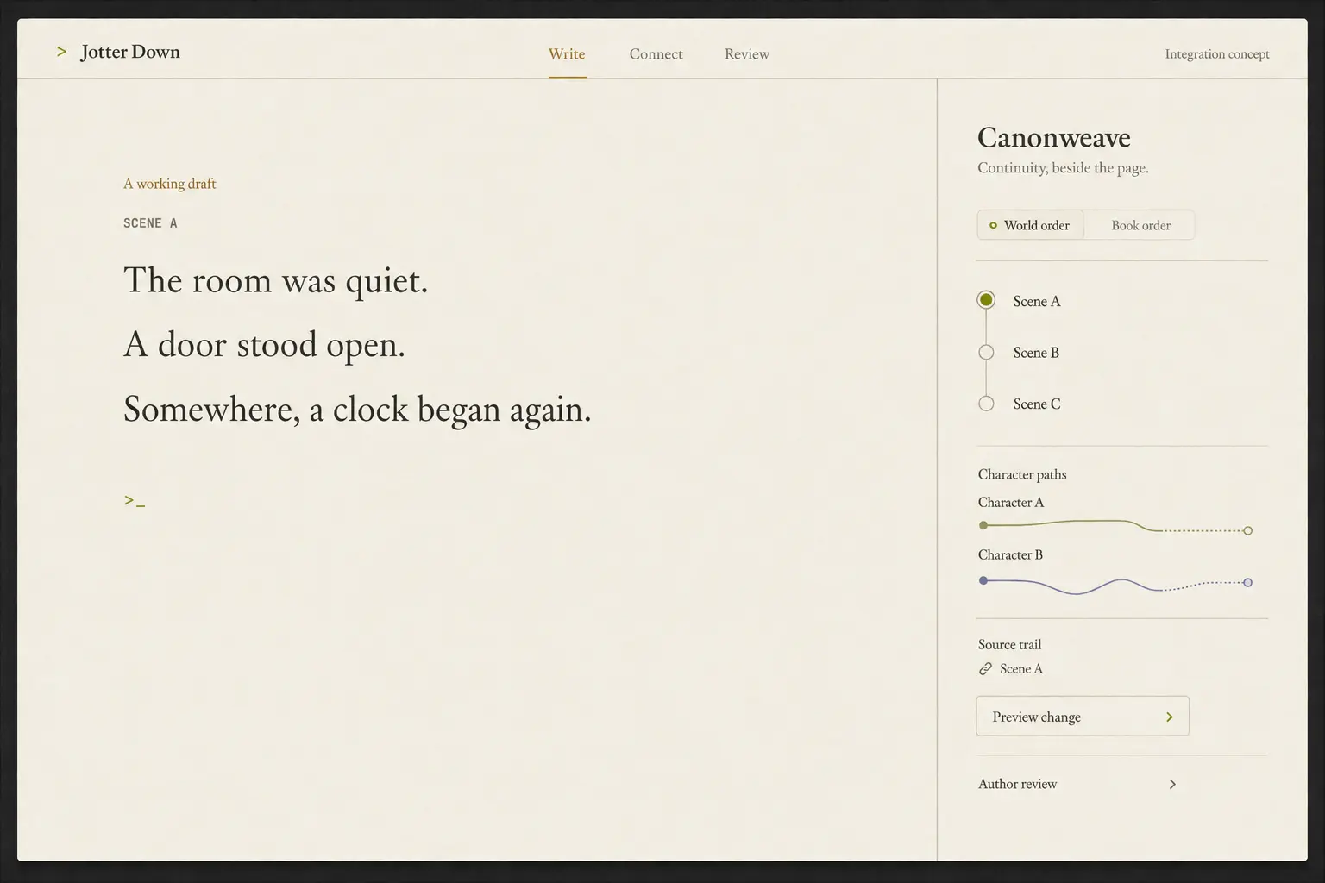This screenshot has height=883, width=1325.
Task: Click the Preview change button
Action: pyautogui.click(x=1083, y=717)
